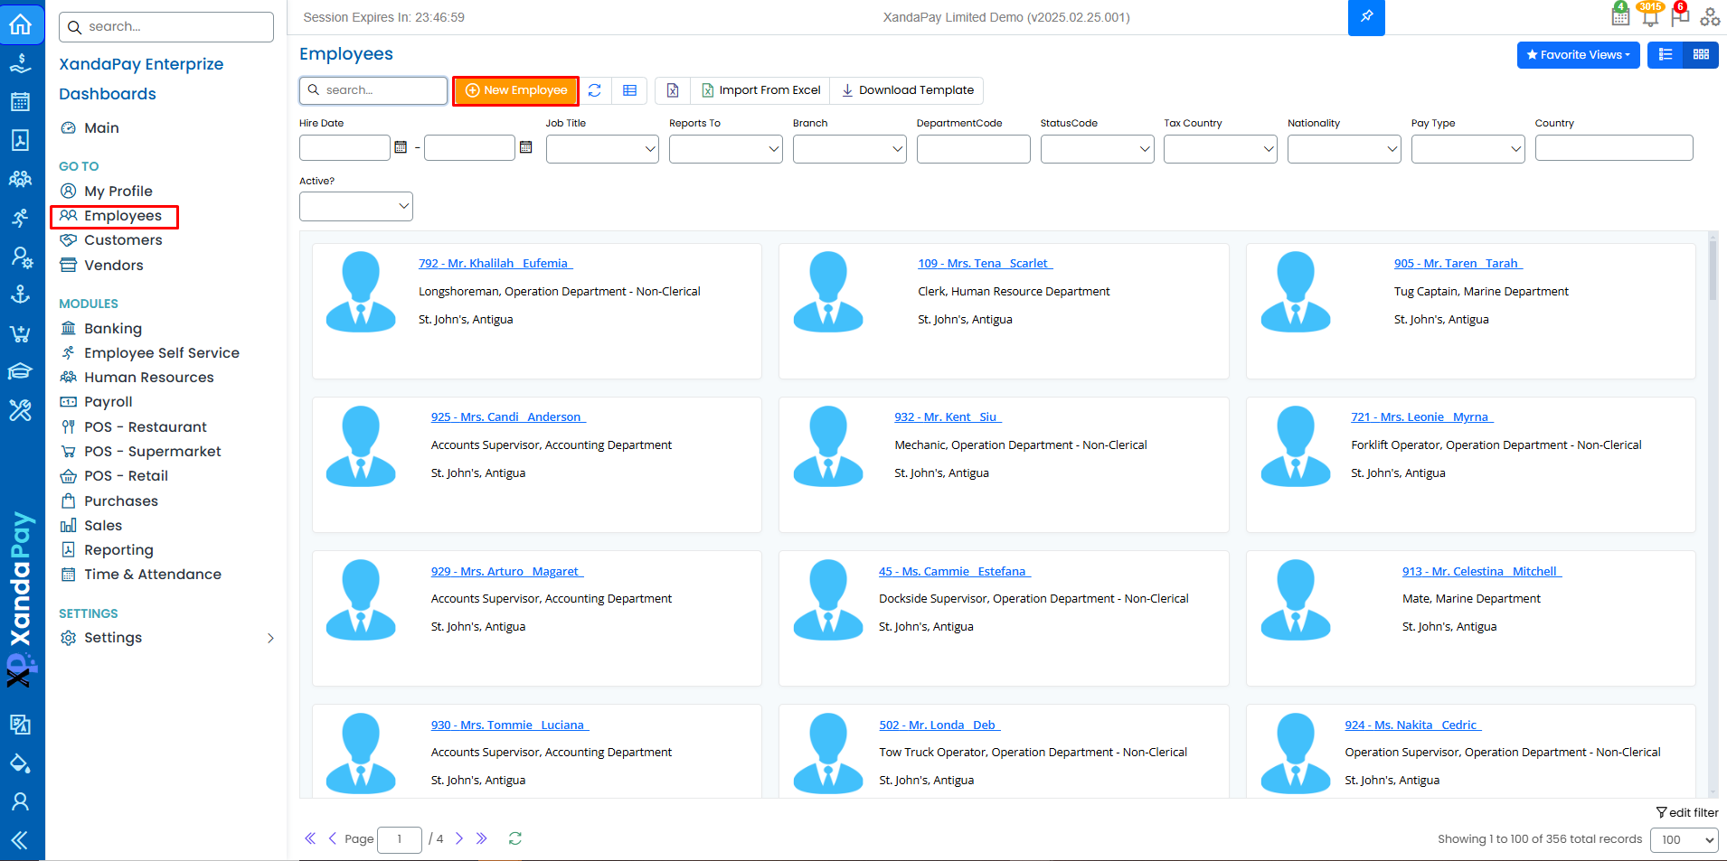Click the Export to Excel icon
The image size is (1727, 861).
[x=673, y=90]
